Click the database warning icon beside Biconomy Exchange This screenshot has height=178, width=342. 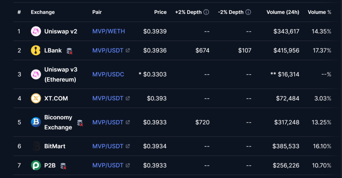coord(80,123)
